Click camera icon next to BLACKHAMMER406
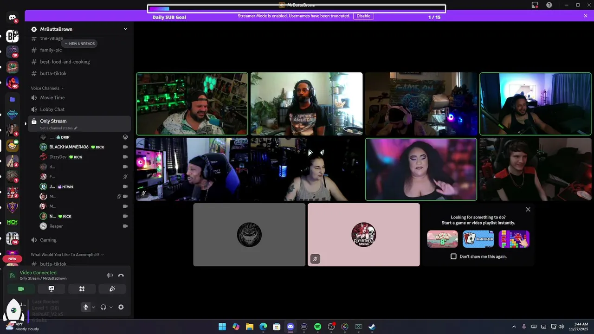This screenshot has height=334, width=594. click(125, 147)
